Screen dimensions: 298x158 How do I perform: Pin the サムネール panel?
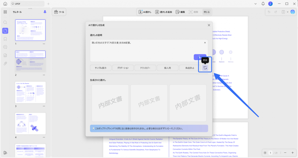[45, 12]
